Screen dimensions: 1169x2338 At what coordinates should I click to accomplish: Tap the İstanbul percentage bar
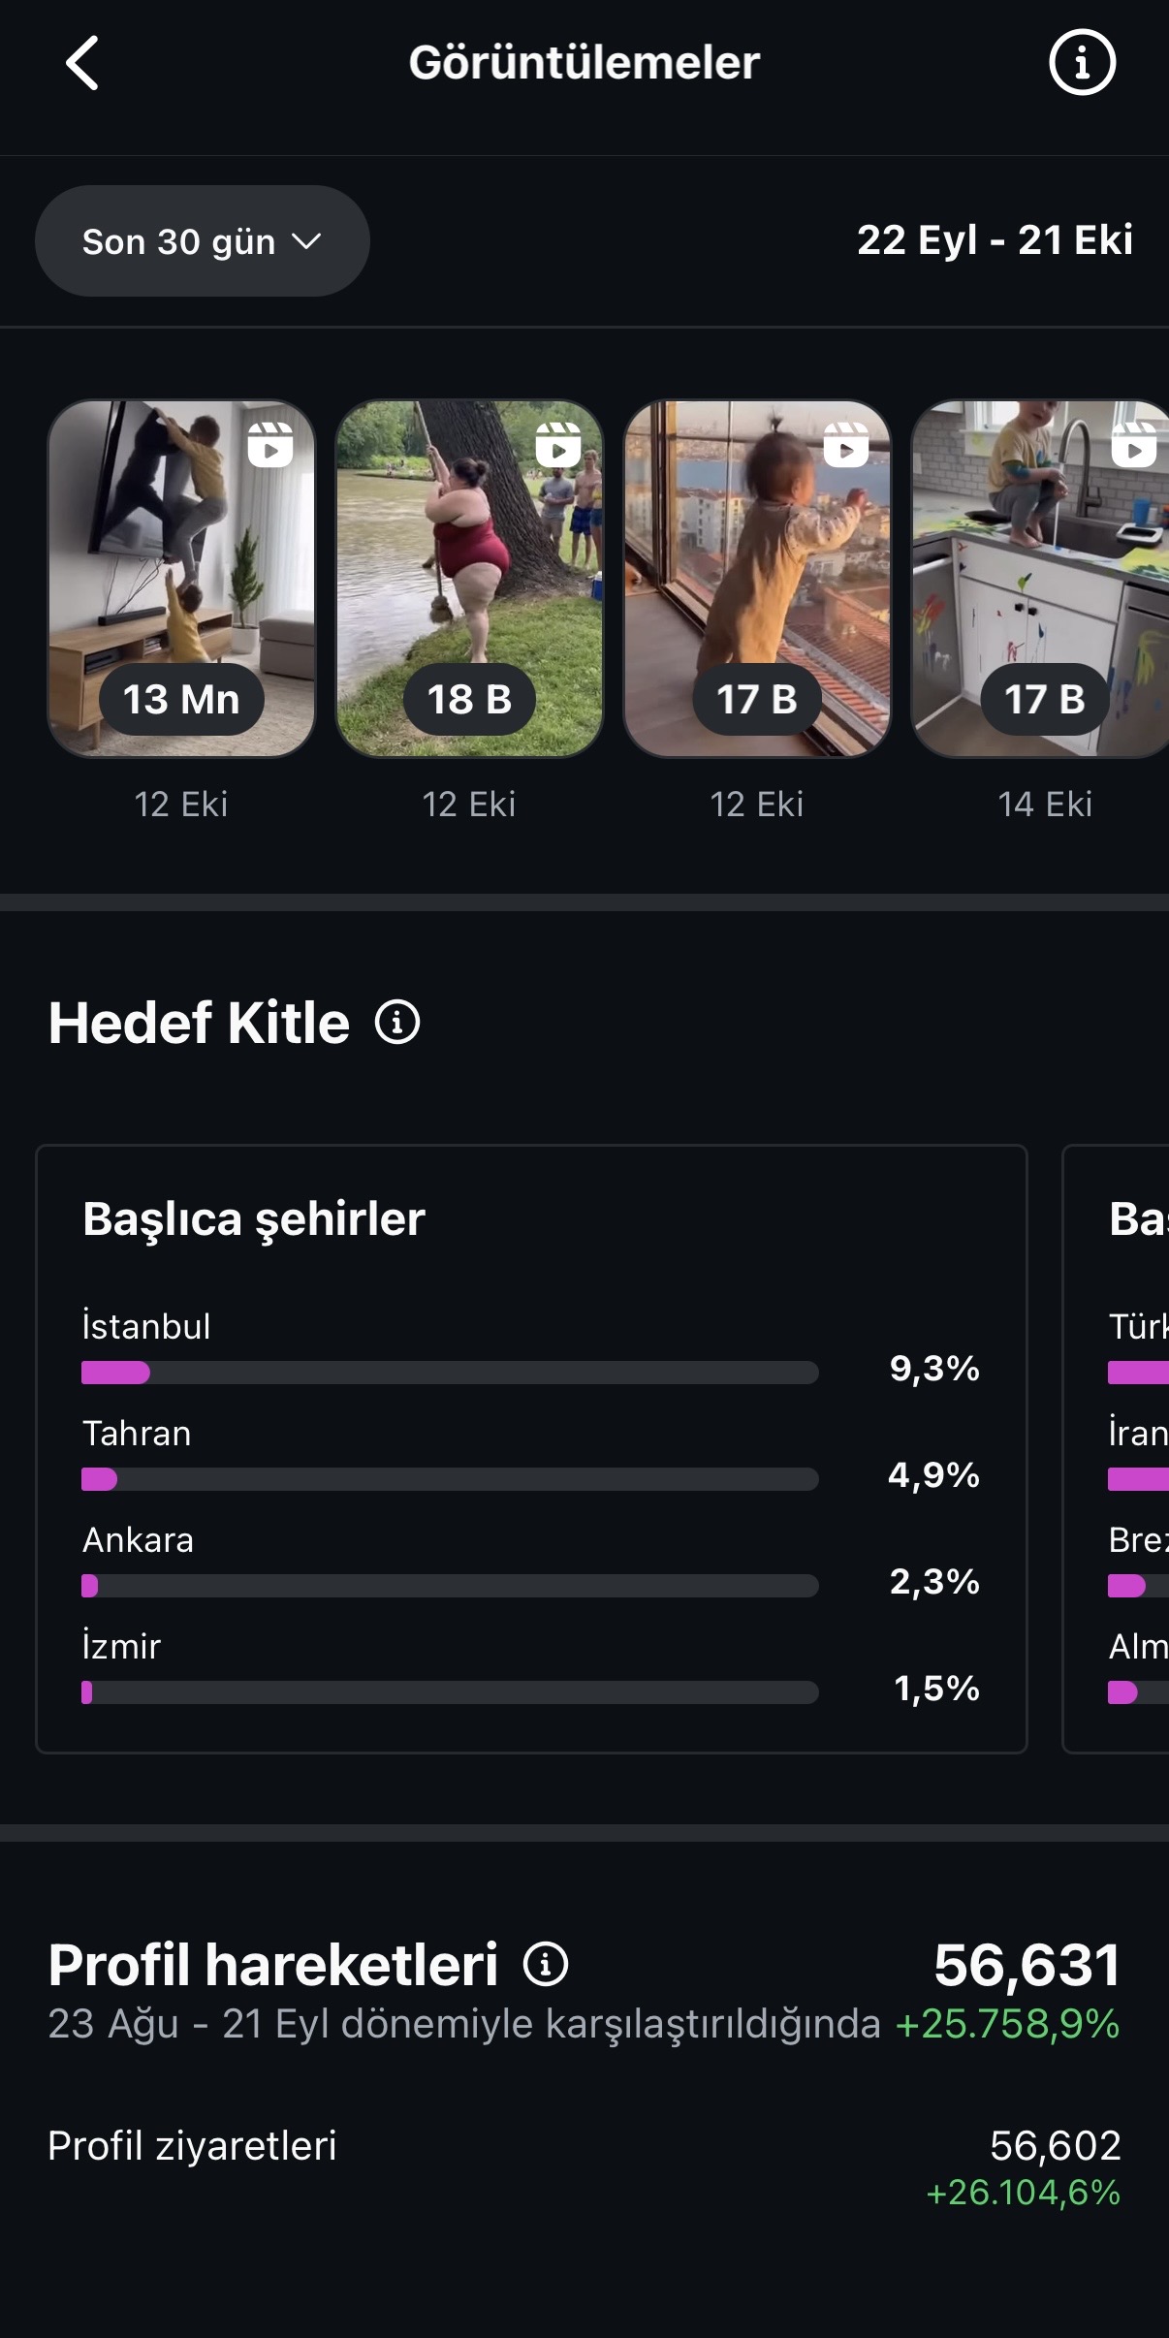(450, 1372)
